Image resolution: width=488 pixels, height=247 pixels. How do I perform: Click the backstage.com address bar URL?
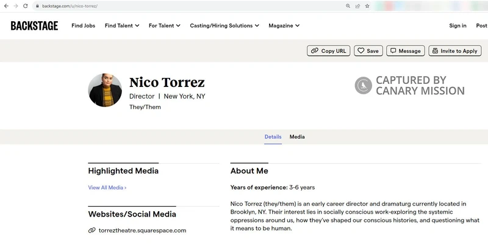click(70, 6)
